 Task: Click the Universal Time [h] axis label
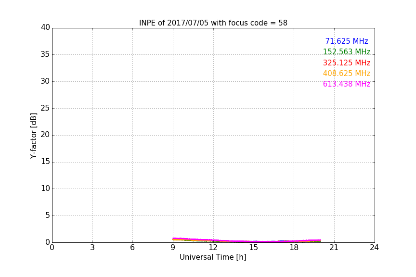(213, 257)
